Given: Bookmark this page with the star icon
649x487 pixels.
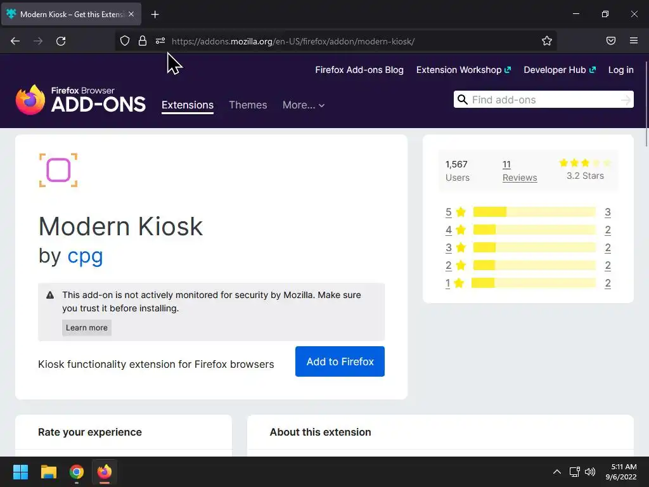Looking at the screenshot, I should 547,41.
